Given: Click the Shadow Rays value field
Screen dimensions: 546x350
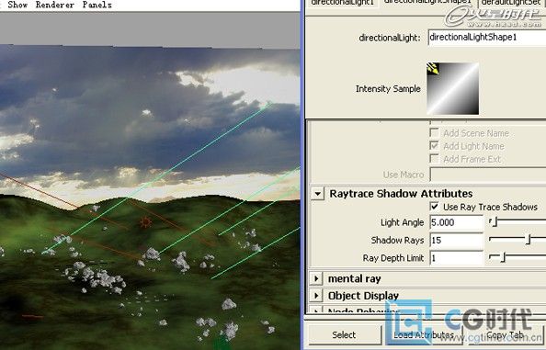Looking at the screenshot, I should tap(456, 240).
